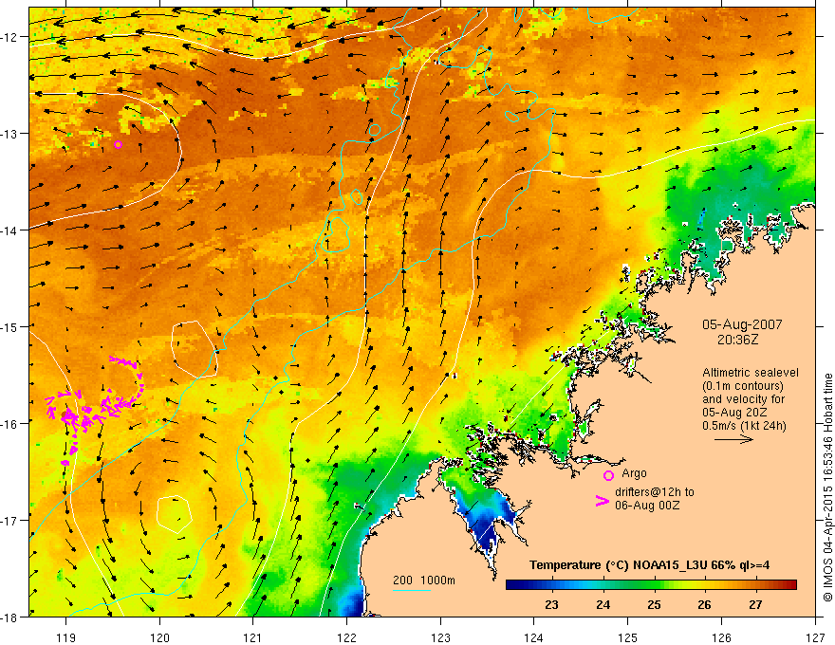Click the color bar tick label 23
The height and width of the screenshot is (645, 835).
tap(551, 605)
